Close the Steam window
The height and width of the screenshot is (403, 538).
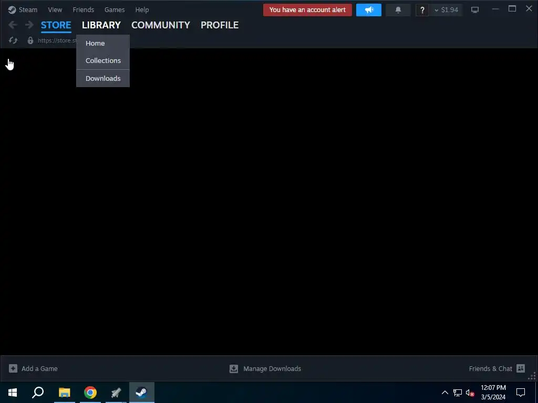pyautogui.click(x=529, y=9)
